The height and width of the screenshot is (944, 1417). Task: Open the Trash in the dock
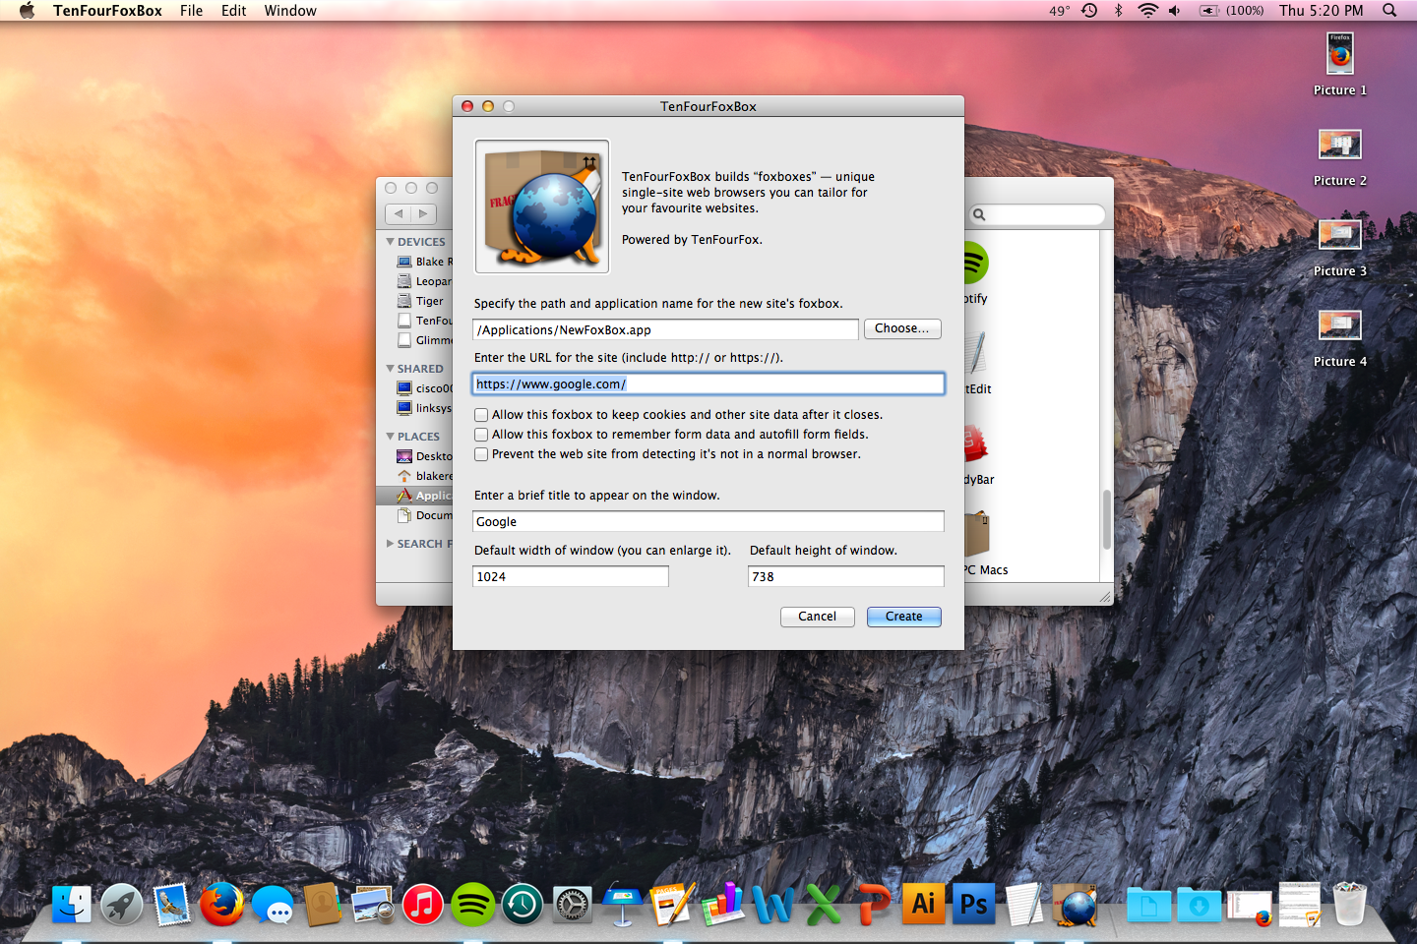[1349, 904]
